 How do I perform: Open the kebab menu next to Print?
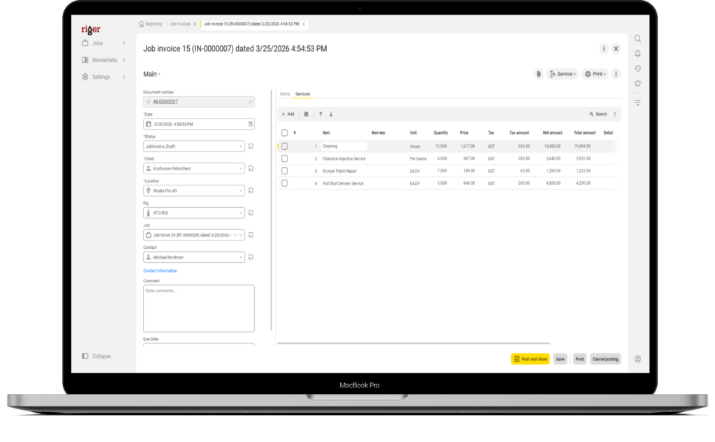pyautogui.click(x=616, y=74)
